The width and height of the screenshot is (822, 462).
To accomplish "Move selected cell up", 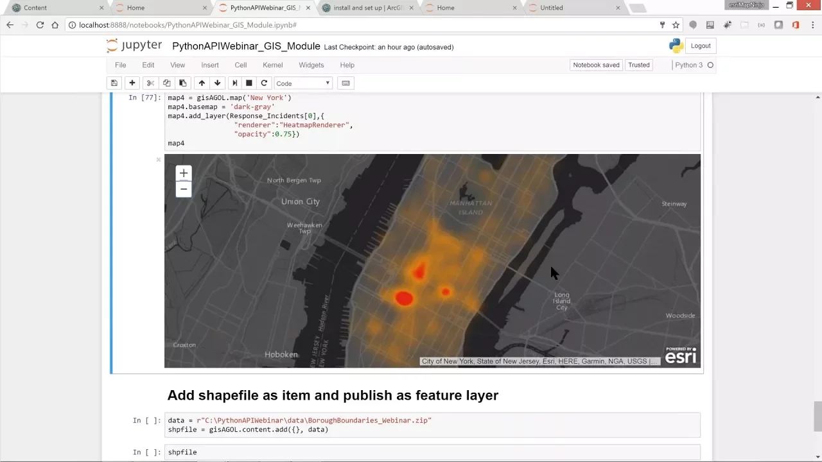I will coord(202,83).
